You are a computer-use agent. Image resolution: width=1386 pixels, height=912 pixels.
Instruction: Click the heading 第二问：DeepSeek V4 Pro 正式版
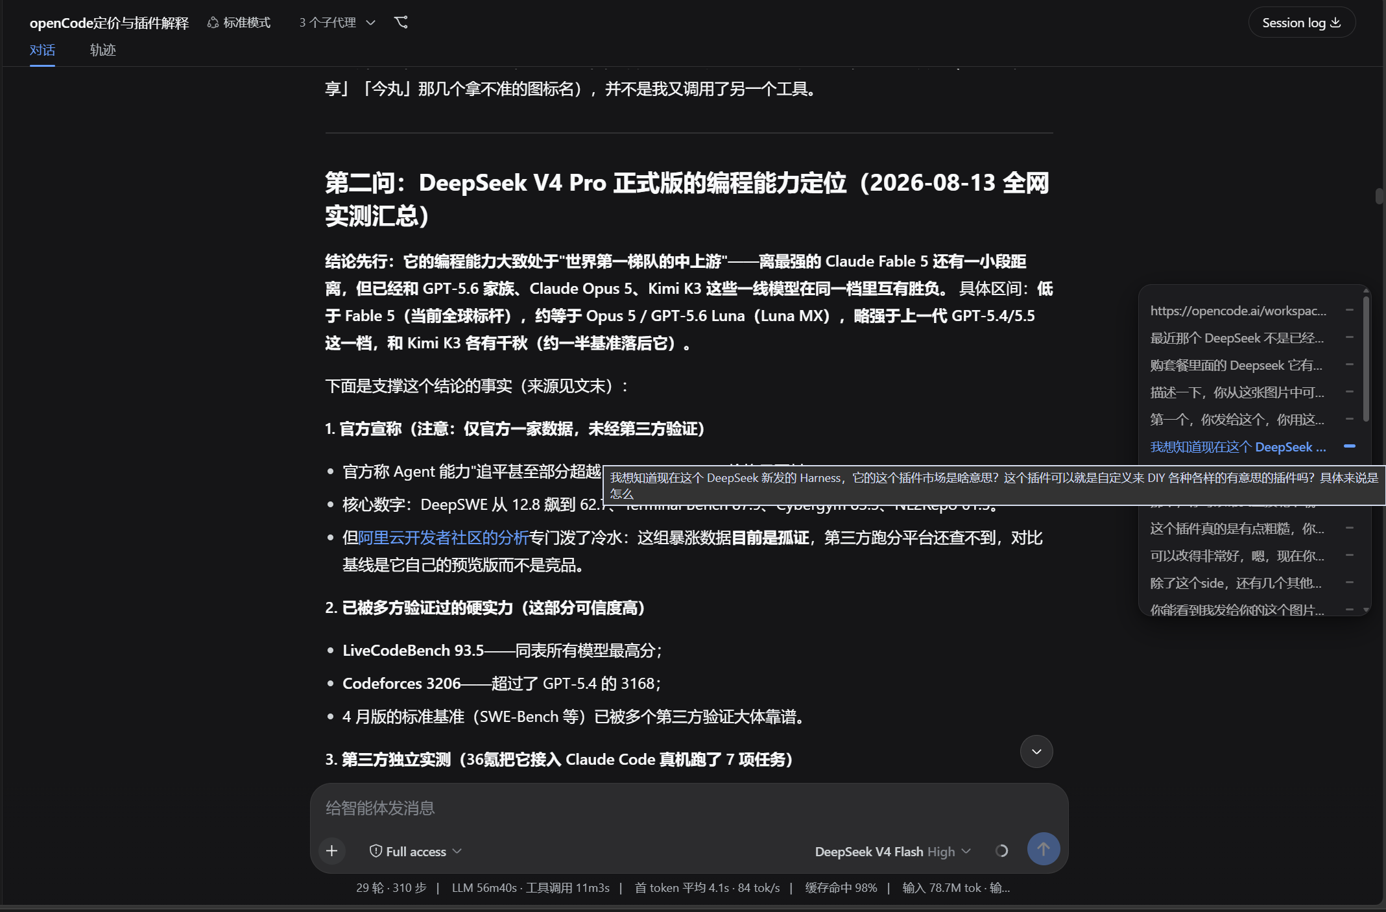tap(687, 199)
